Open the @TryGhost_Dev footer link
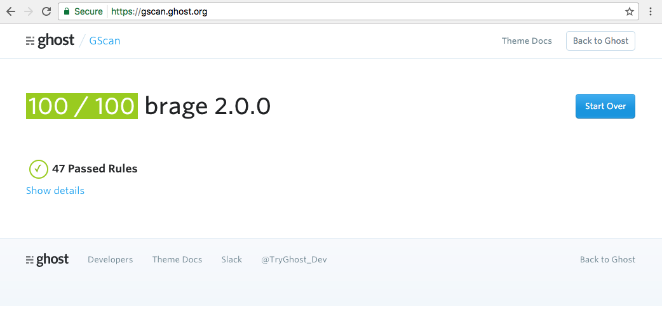 294,260
